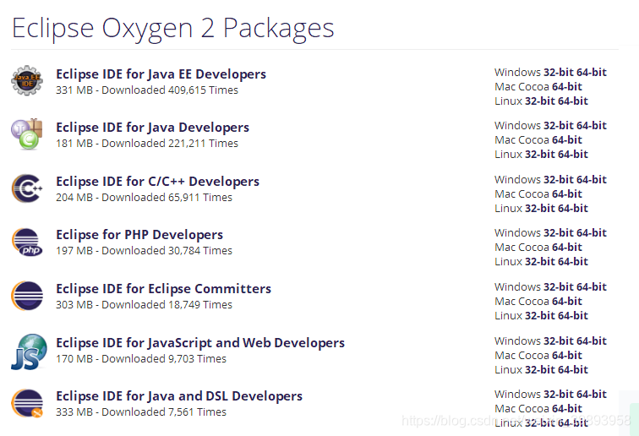Download Eclipse Committers Windows 64-bit
Viewport: 639px width, 436px height.
[592, 286]
